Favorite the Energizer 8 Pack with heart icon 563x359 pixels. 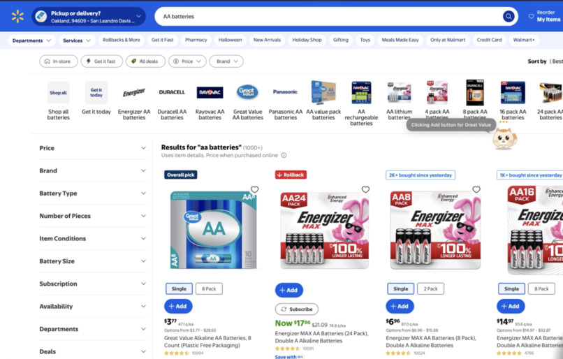tap(476, 189)
